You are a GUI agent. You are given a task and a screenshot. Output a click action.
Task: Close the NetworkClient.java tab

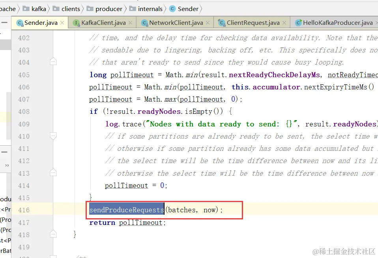tap(208, 22)
